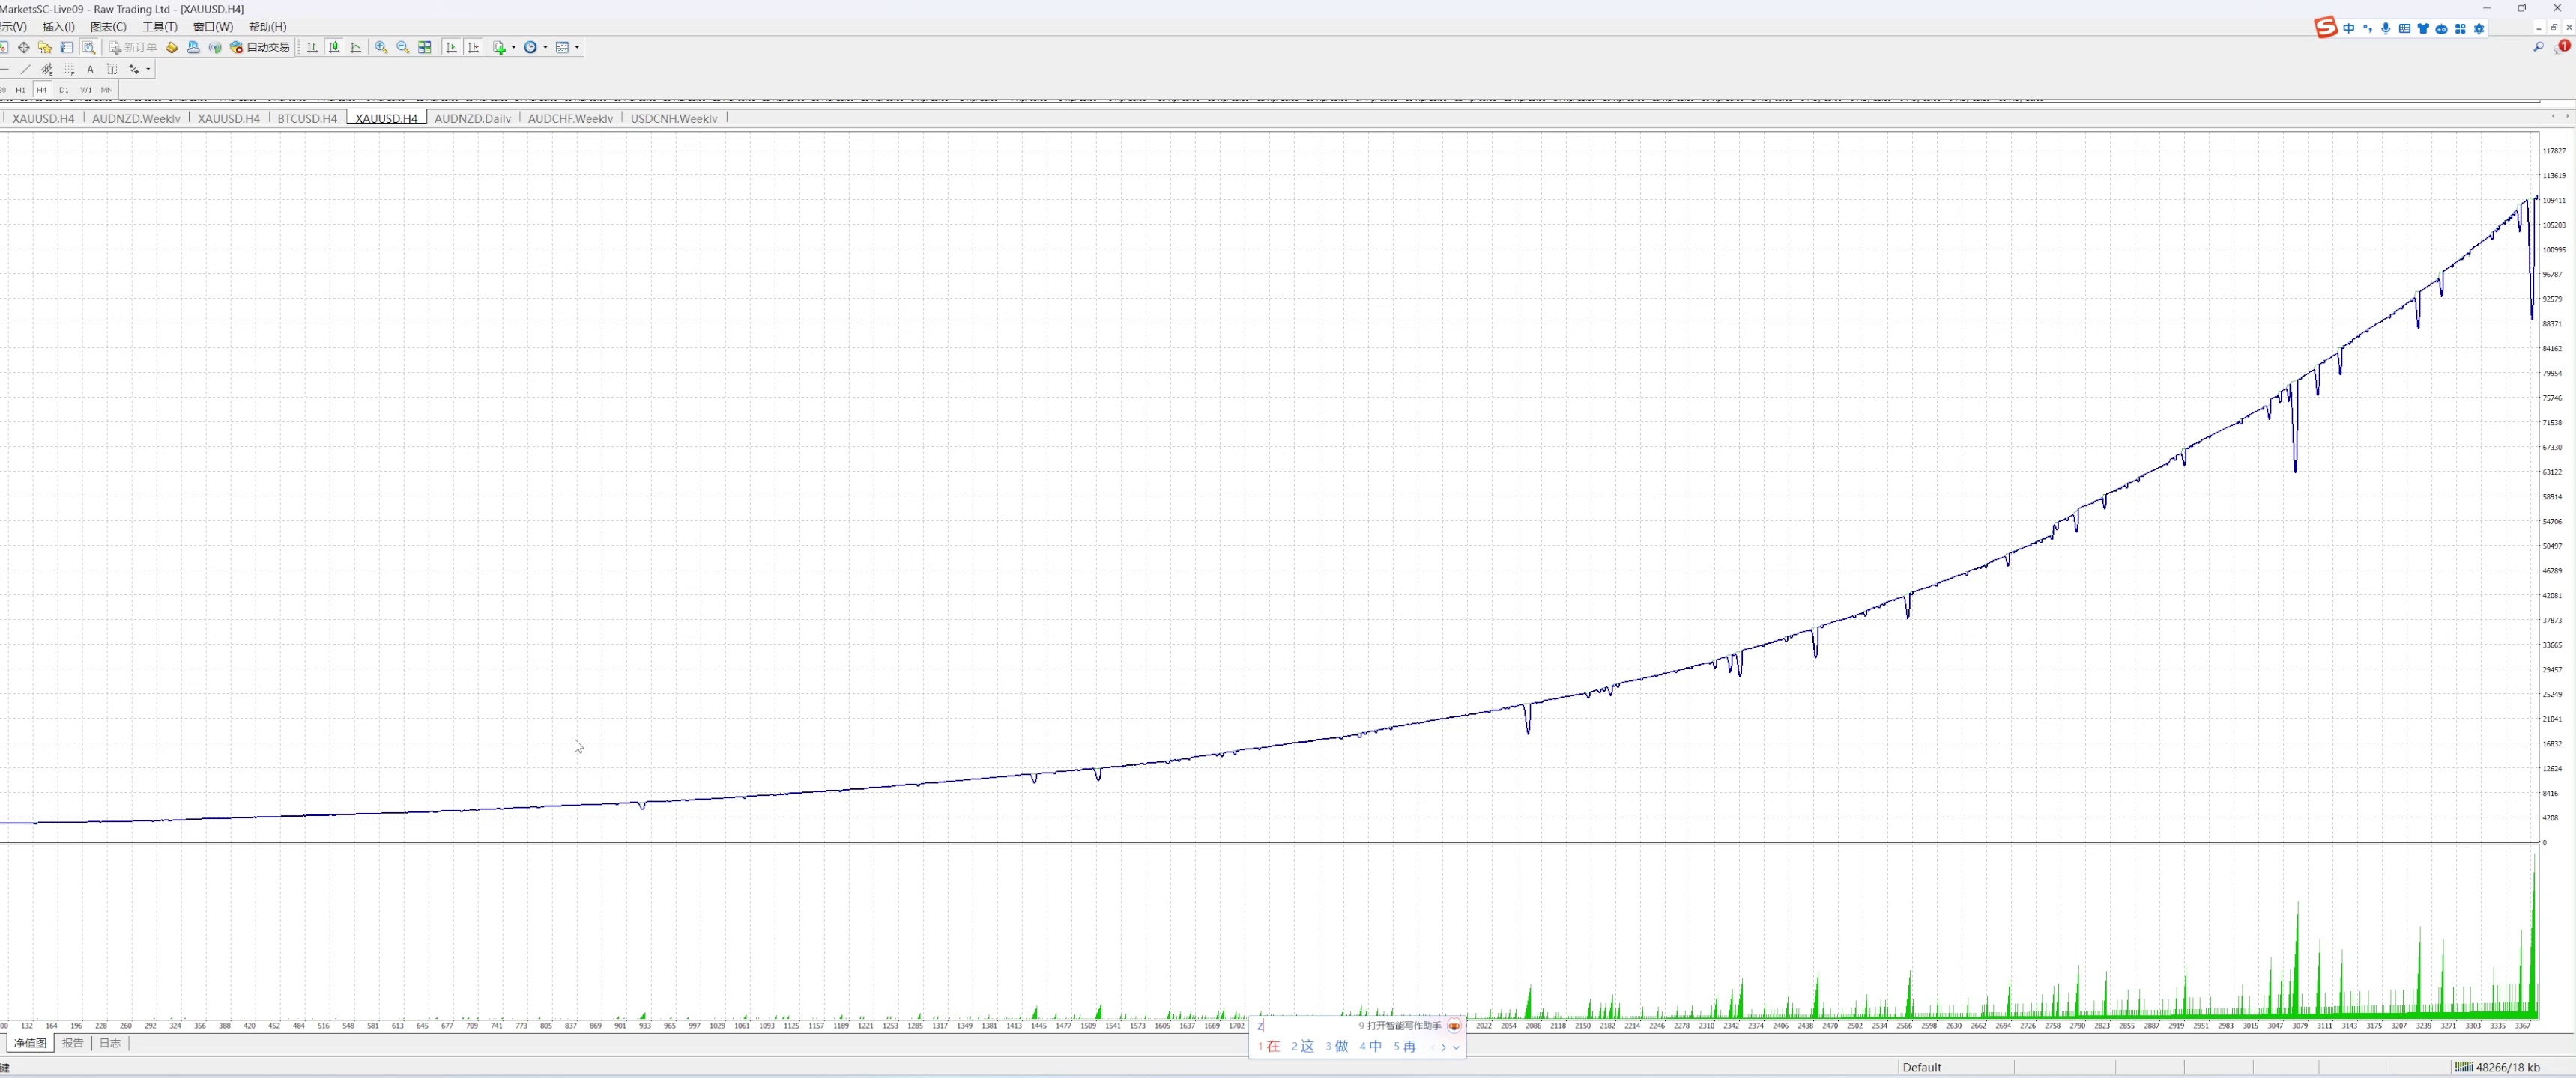Open the 工具(T) menu
The width and height of the screenshot is (2576, 1078).
160,27
